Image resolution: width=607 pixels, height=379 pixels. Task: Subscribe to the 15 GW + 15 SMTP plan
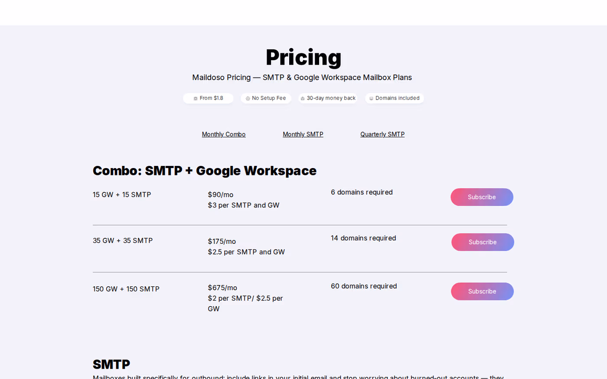[x=482, y=197]
